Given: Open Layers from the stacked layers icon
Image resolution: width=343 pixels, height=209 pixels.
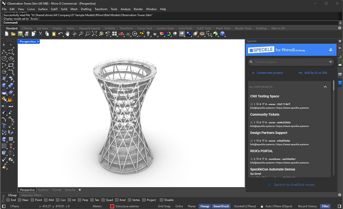Looking at the screenshot, I should tap(162, 34).
